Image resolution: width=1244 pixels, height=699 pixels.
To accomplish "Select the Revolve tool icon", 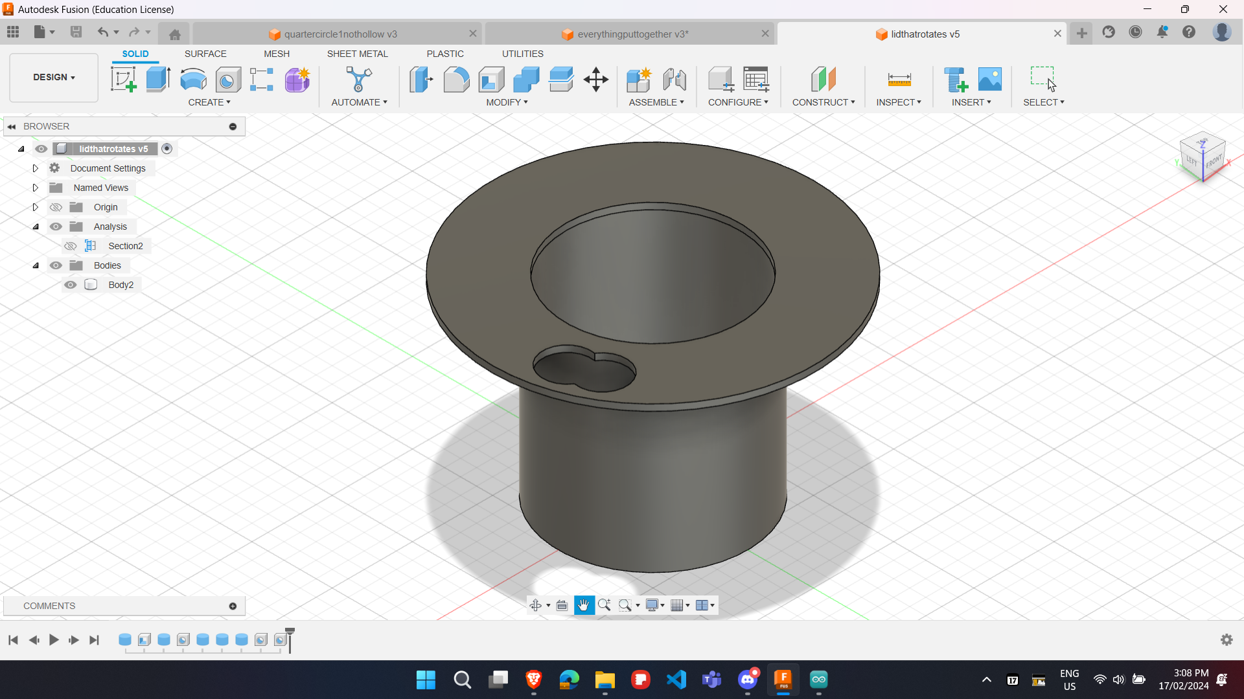I will coord(193,80).
